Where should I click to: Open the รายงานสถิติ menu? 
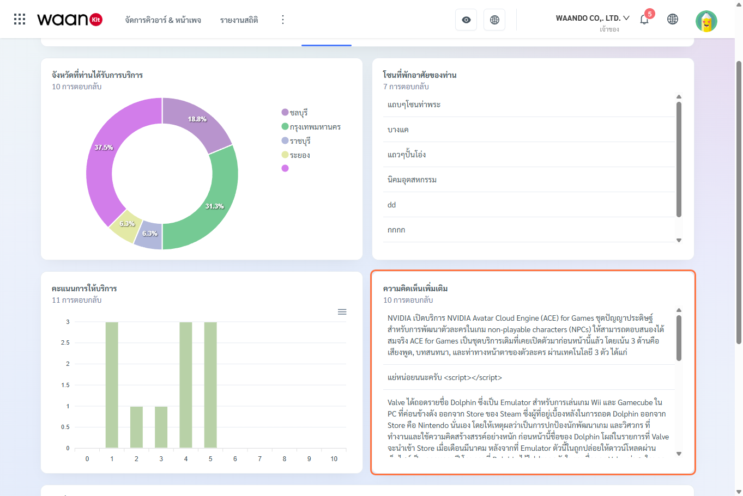pos(239,20)
